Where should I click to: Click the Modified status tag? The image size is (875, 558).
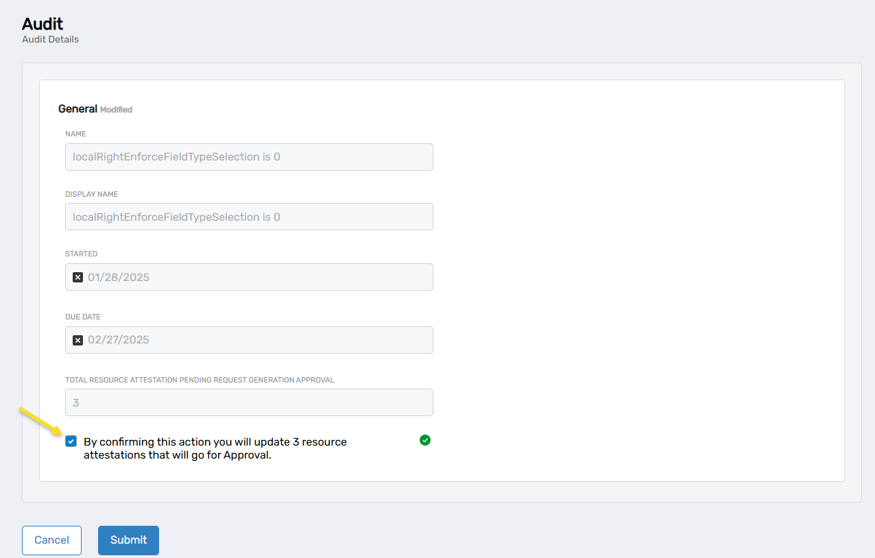117,110
